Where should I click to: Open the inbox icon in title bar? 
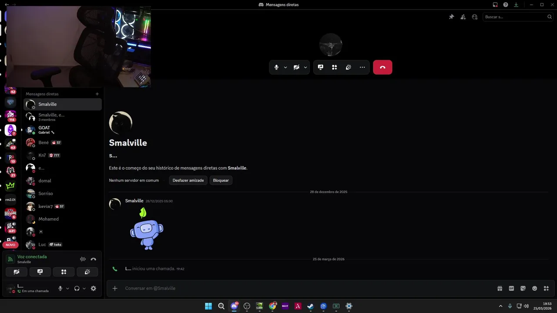click(x=495, y=5)
